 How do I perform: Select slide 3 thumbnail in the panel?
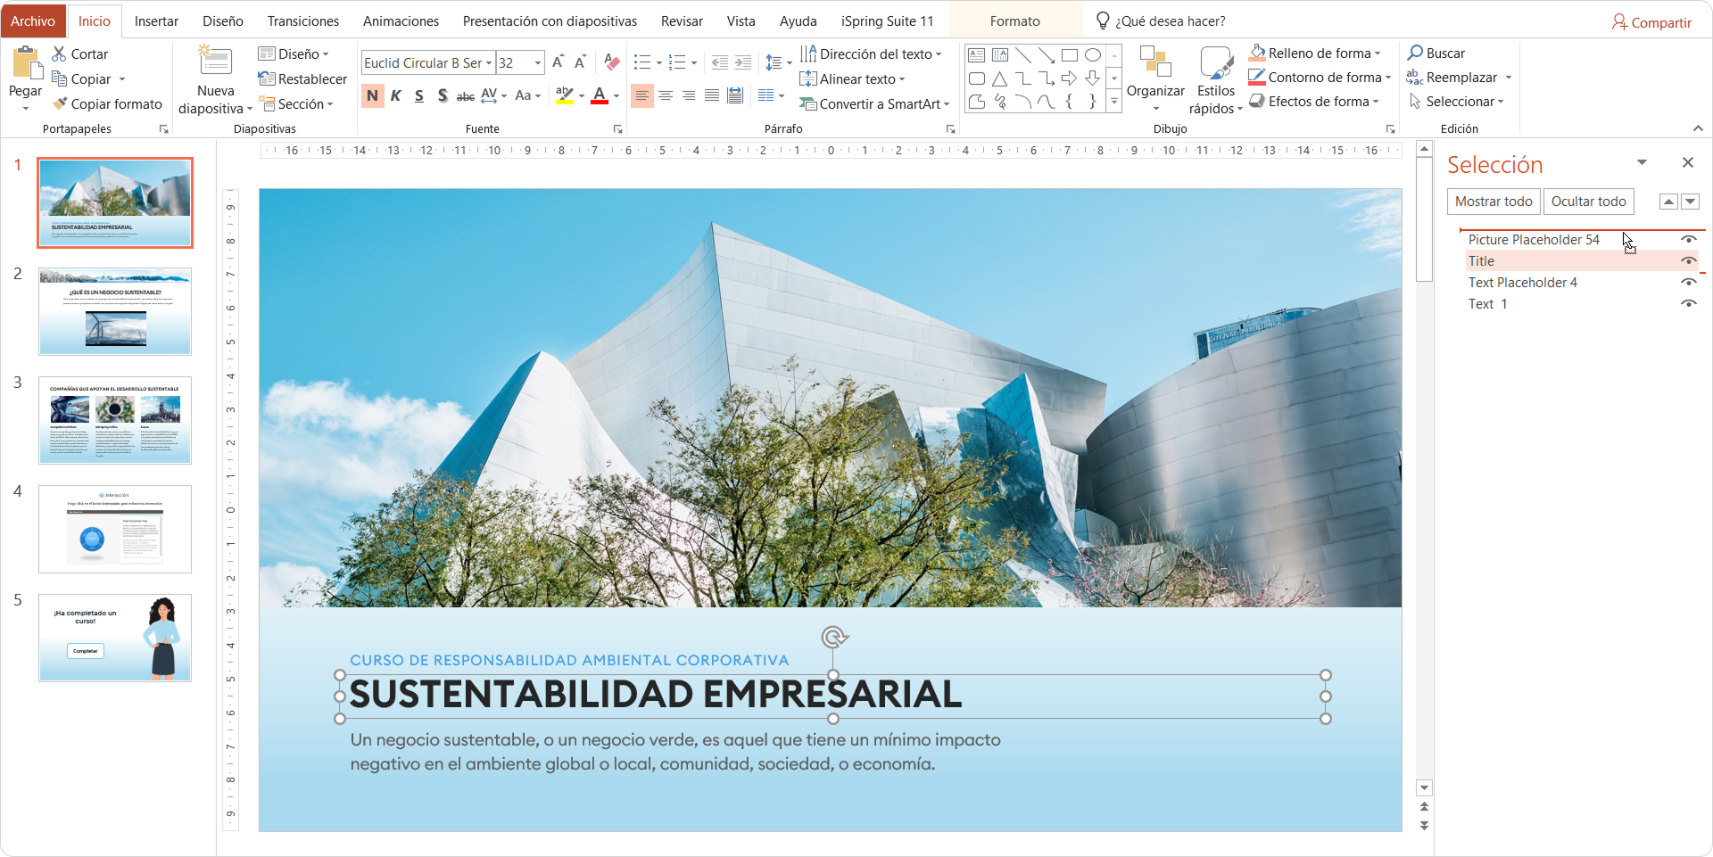tap(115, 420)
